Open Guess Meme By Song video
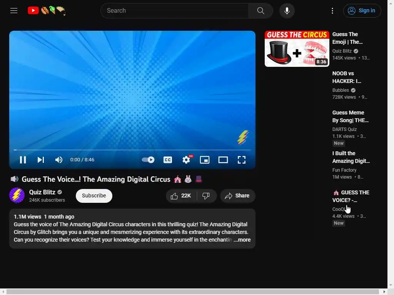 (351, 116)
